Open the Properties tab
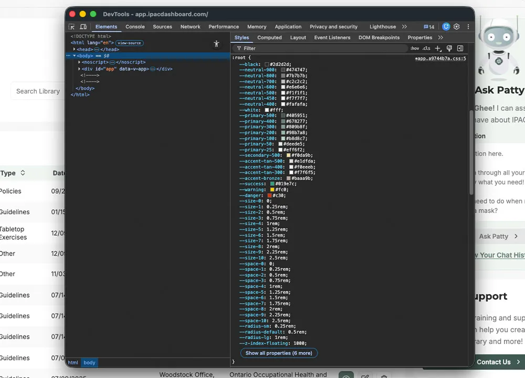525x378 pixels. [420, 37]
